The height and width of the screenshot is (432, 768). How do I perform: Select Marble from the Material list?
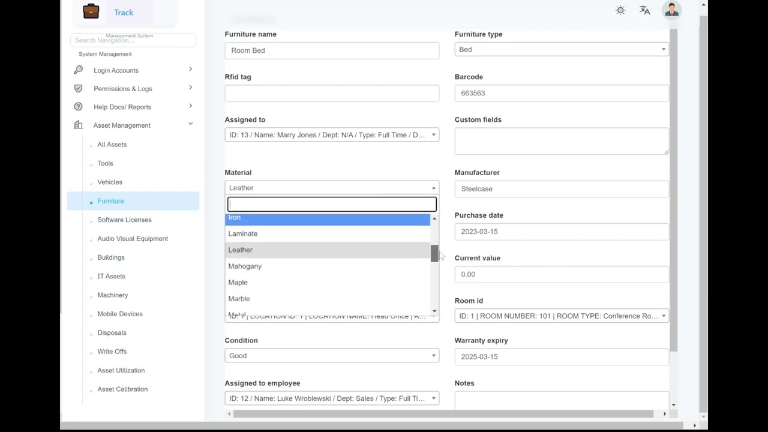328,298
